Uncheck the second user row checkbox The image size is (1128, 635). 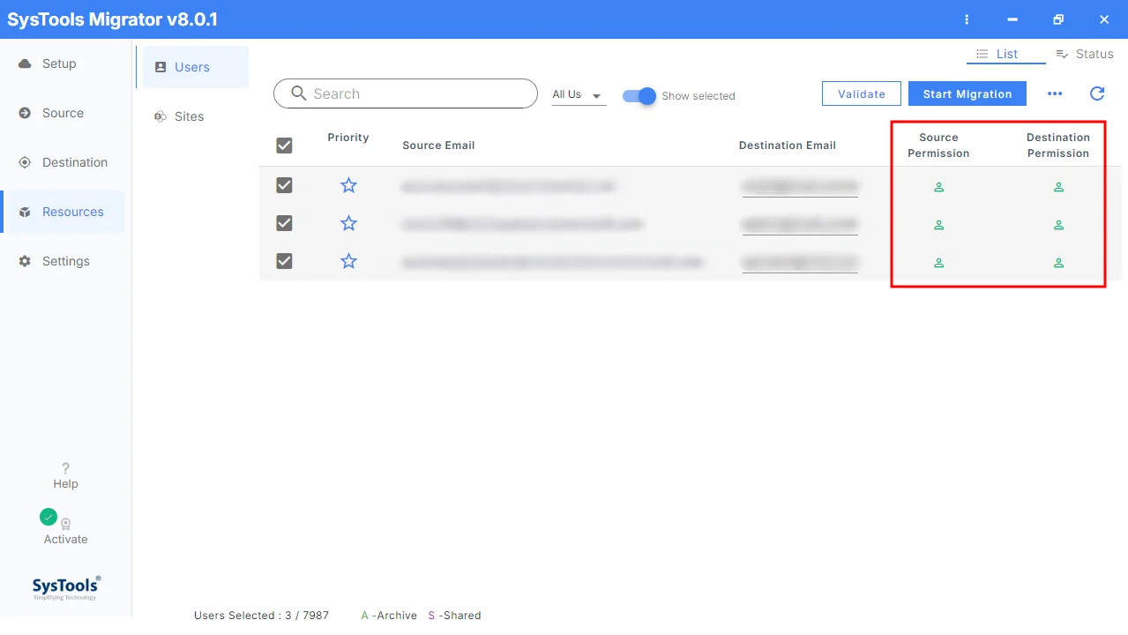point(284,223)
